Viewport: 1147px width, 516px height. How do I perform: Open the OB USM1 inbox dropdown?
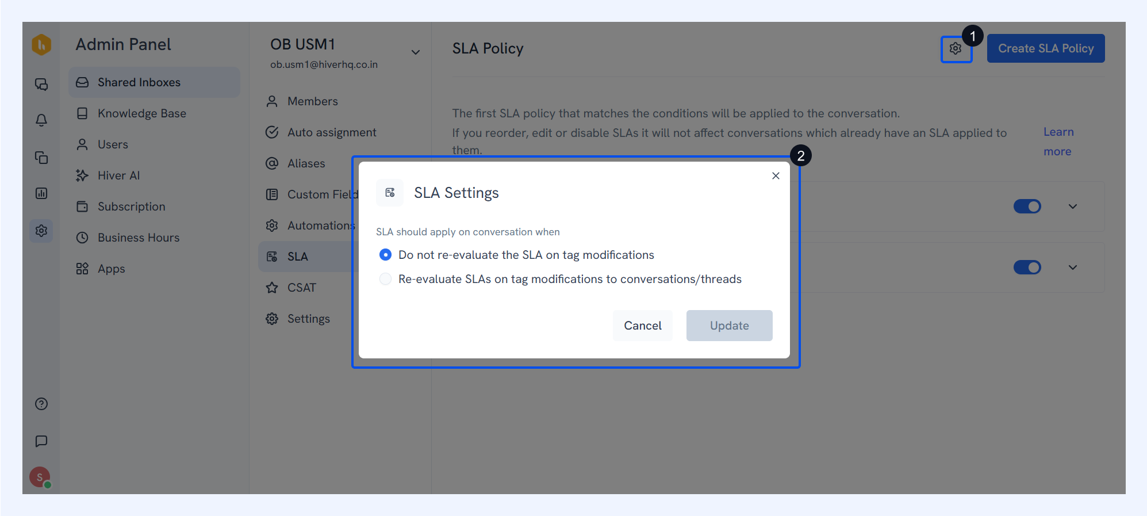click(x=416, y=52)
